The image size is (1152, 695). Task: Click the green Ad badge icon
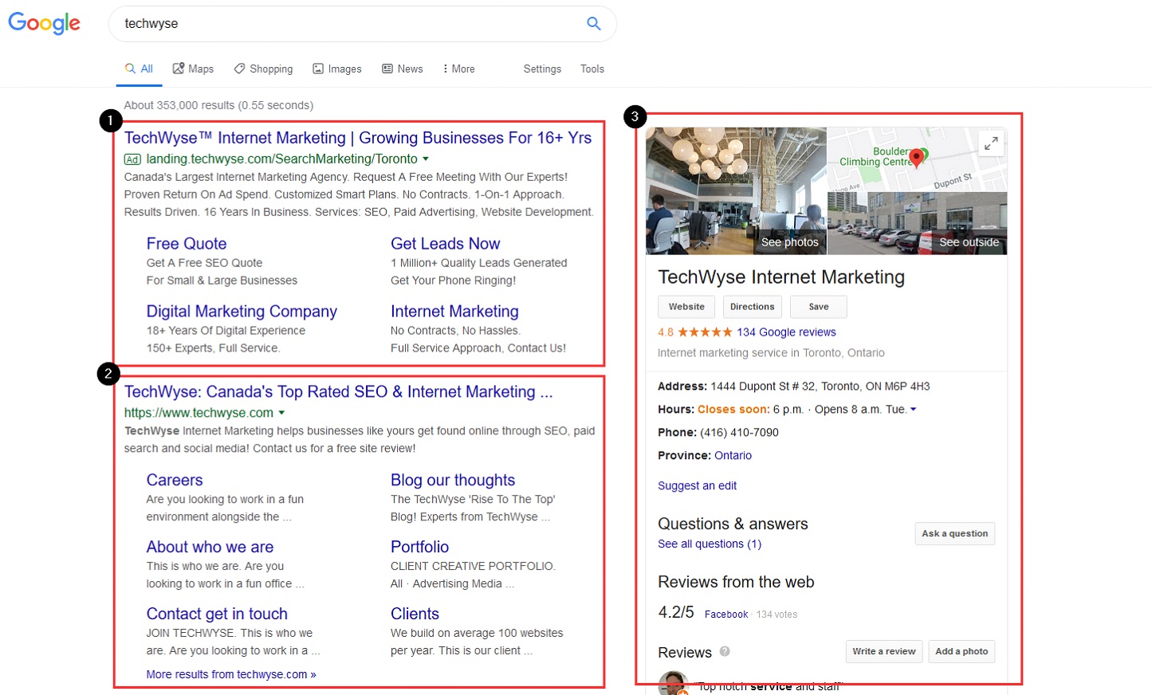pos(132,159)
